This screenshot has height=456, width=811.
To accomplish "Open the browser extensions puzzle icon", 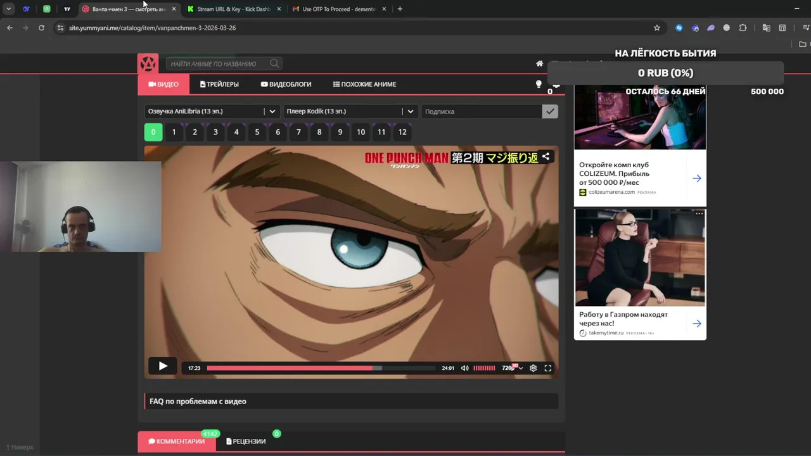I will click(x=743, y=28).
